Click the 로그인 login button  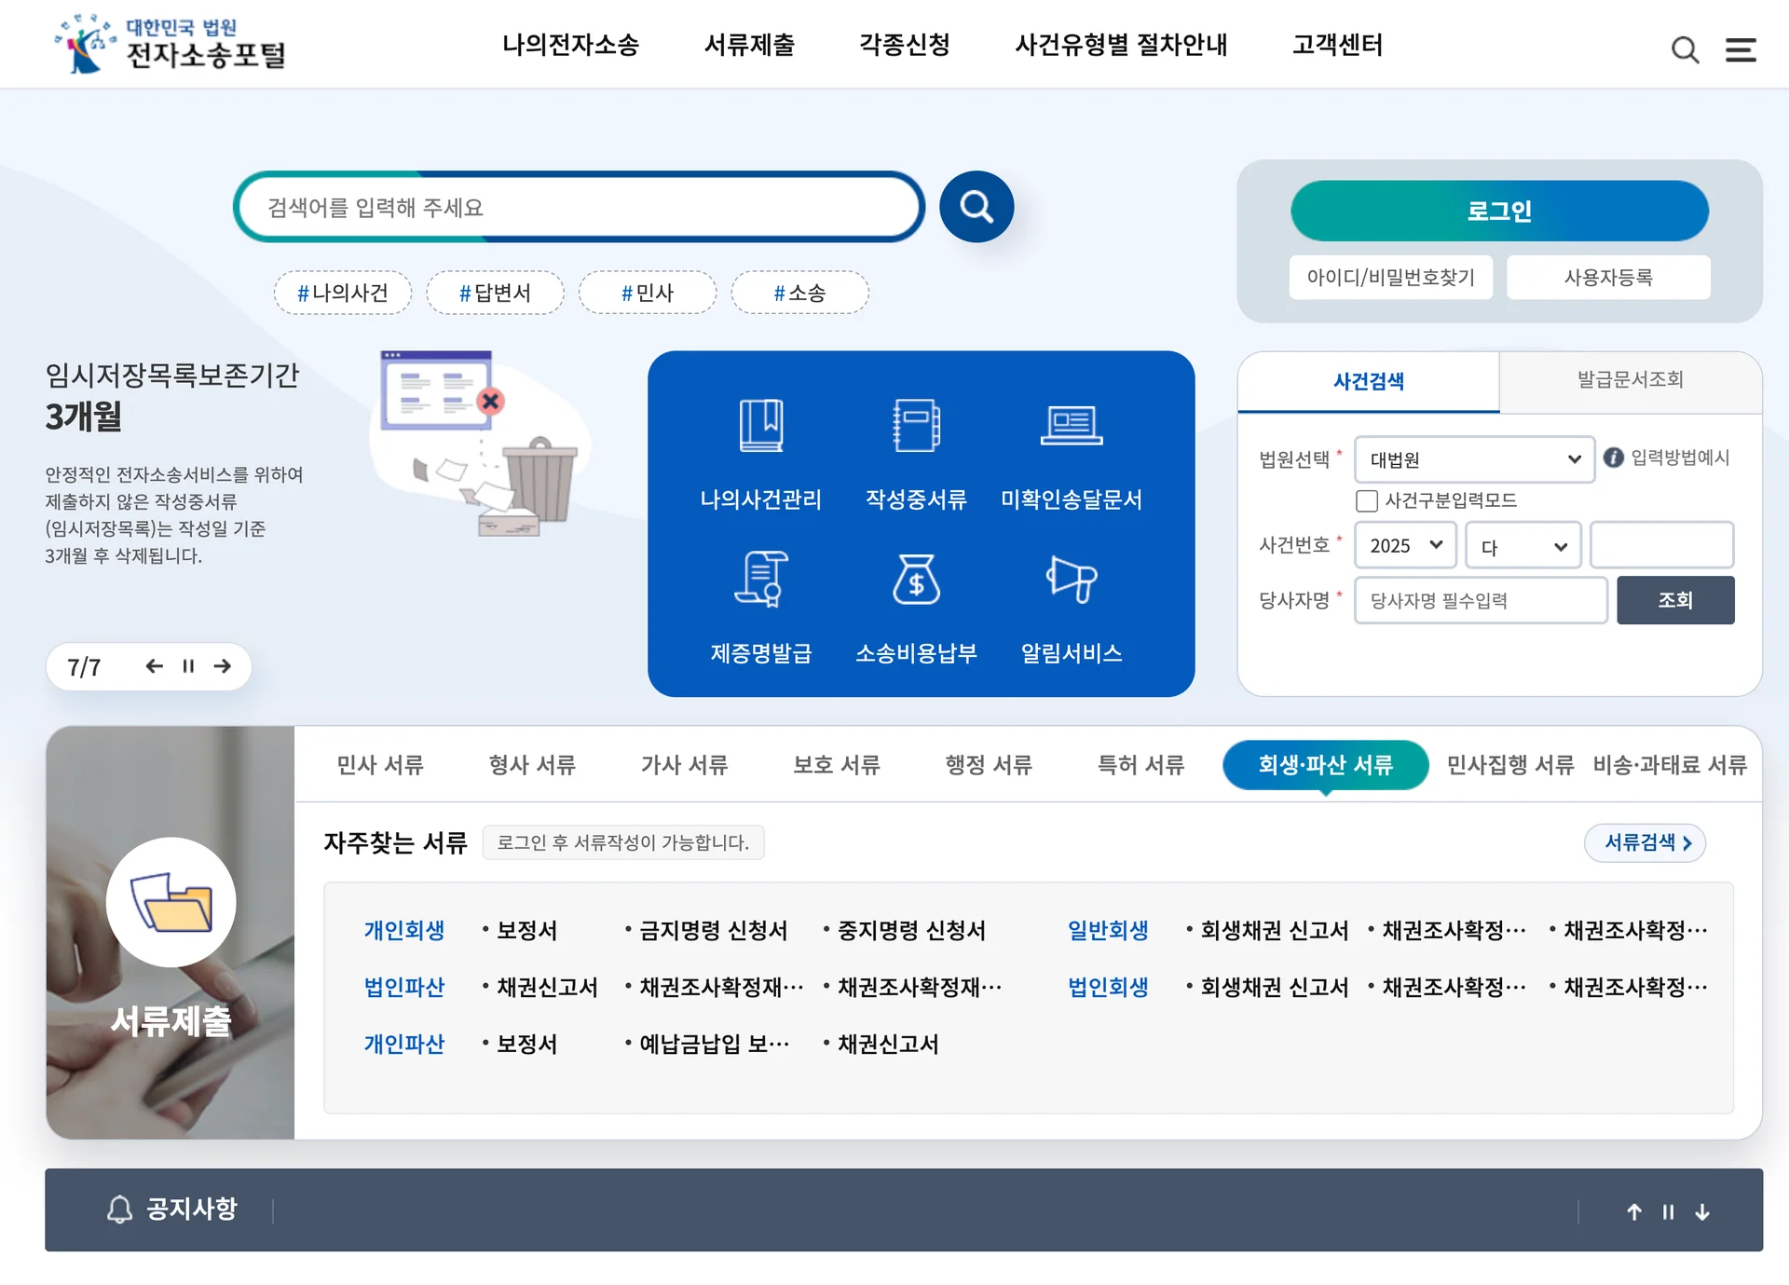(1499, 211)
